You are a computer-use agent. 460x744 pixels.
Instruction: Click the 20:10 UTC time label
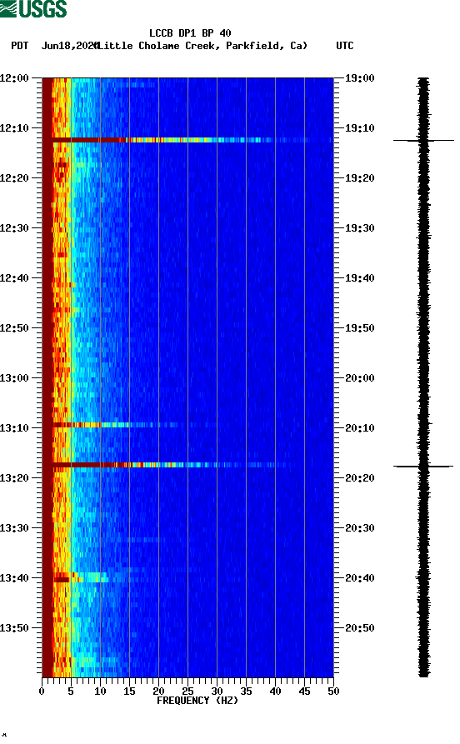click(360, 428)
